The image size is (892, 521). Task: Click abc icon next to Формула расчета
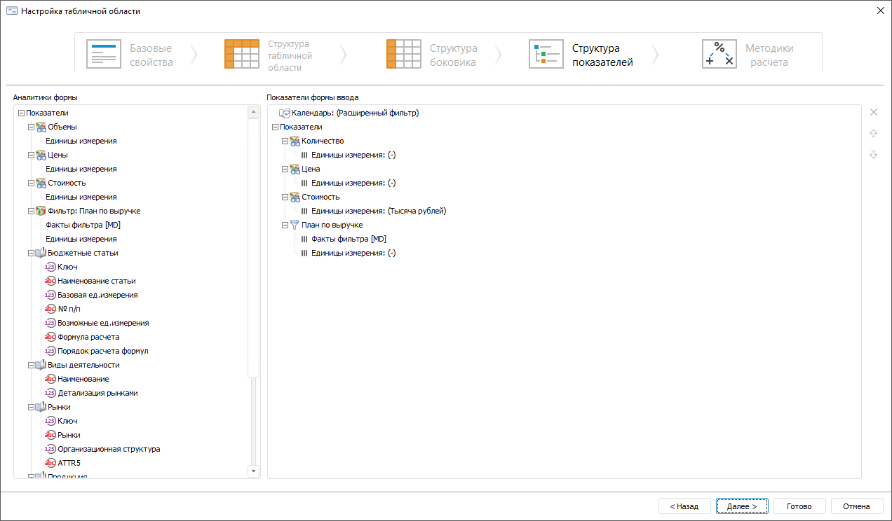[x=50, y=337]
